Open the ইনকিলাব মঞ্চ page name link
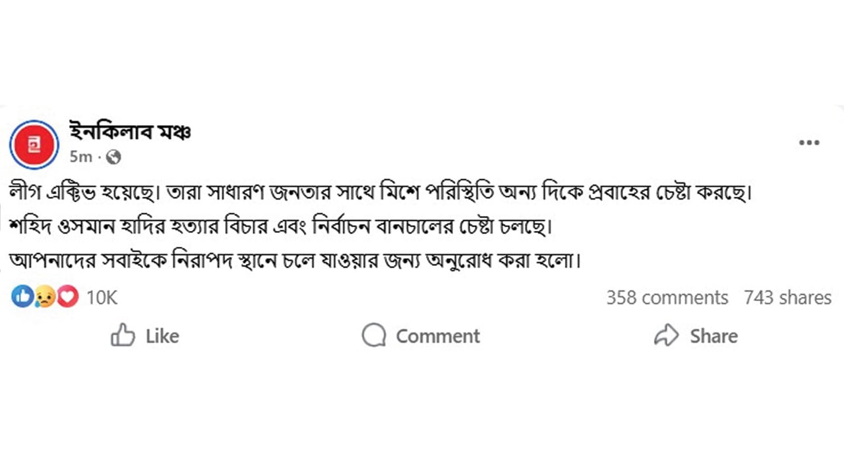Viewport: 844px width, 474px height. coord(131,131)
